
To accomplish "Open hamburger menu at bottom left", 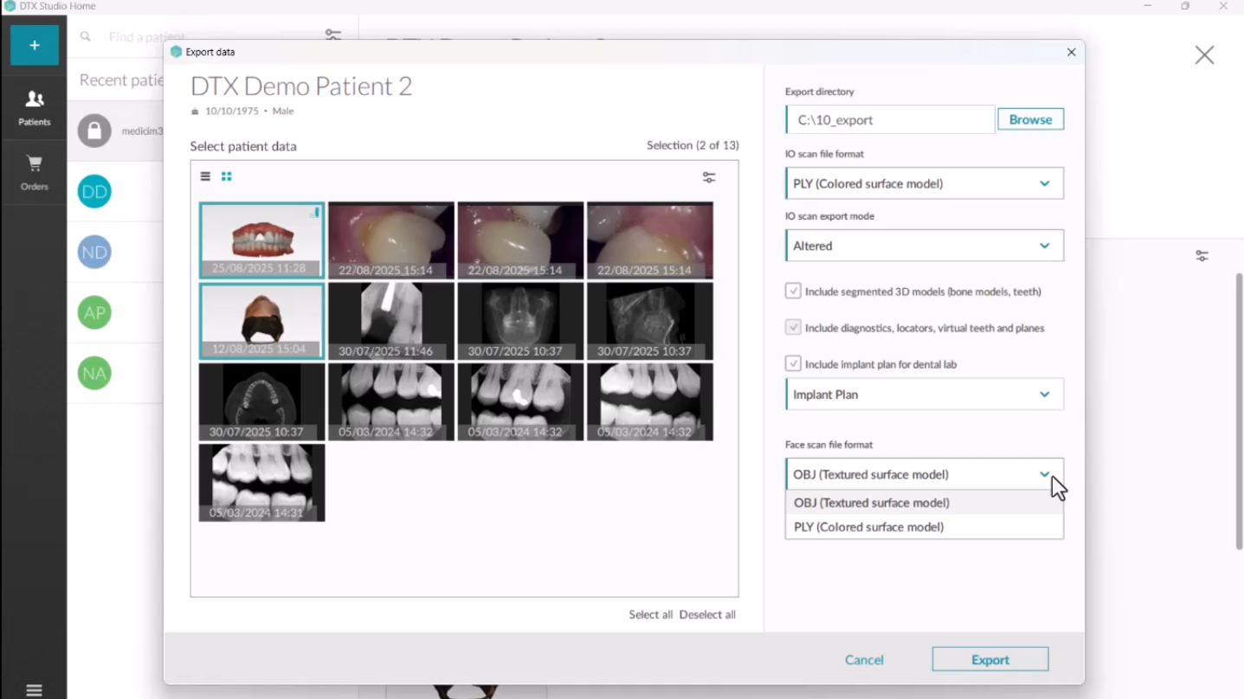I will pyautogui.click(x=34, y=689).
